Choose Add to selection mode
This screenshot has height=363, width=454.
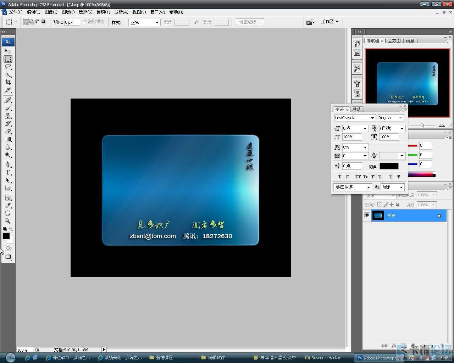click(x=32, y=22)
